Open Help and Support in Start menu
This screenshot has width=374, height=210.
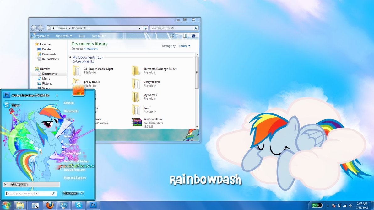tap(75, 178)
